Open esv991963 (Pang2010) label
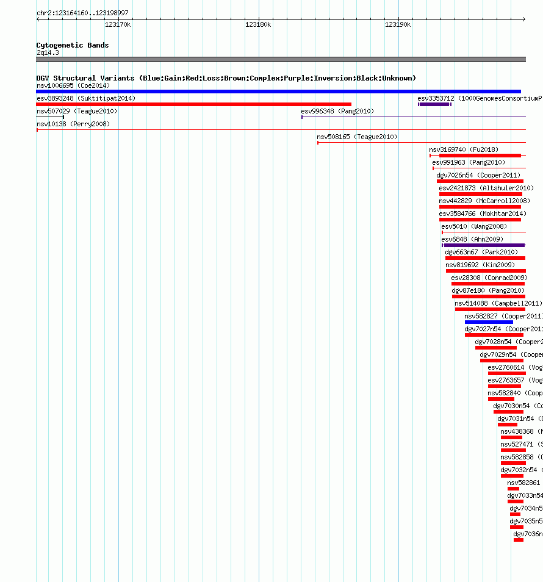 pyautogui.click(x=469, y=162)
